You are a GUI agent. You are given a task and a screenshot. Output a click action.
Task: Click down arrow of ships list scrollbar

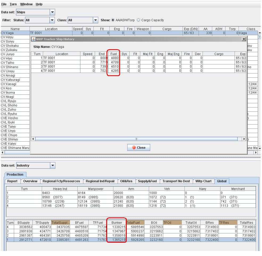260,148
